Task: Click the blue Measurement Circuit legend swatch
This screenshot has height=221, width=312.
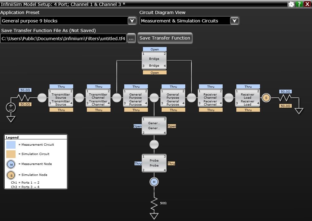Action: pyautogui.click(x=11, y=145)
